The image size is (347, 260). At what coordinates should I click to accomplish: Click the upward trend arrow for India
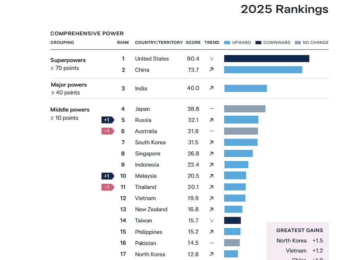click(x=211, y=88)
